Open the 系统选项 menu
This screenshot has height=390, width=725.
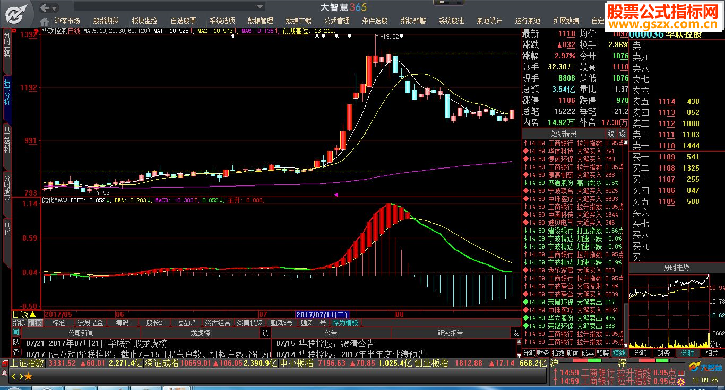pyautogui.click(x=222, y=21)
